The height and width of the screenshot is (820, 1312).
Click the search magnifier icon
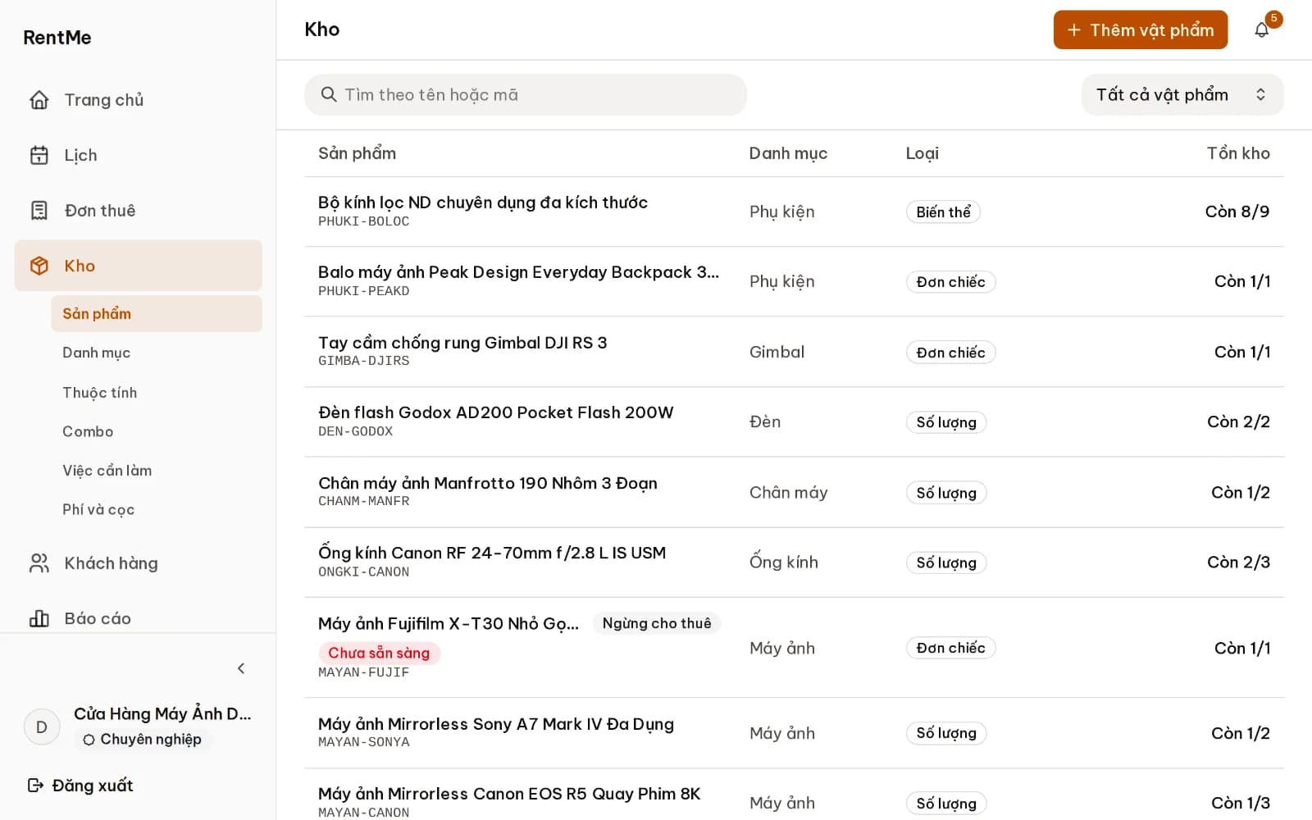click(x=329, y=94)
